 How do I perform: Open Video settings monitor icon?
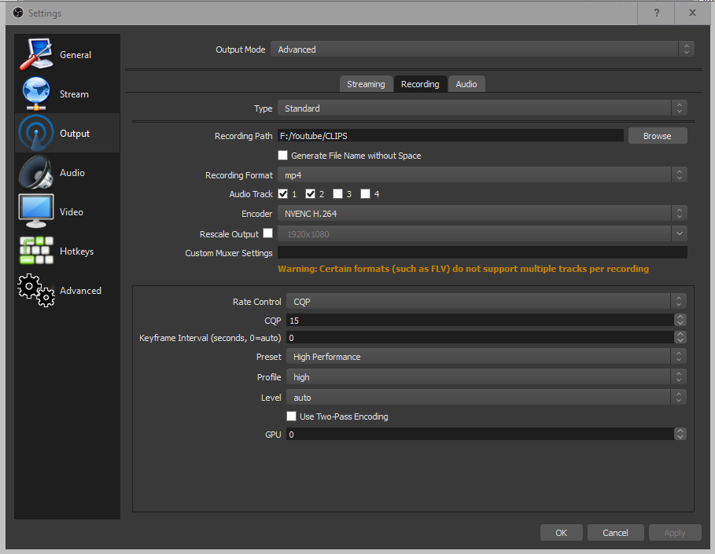[x=36, y=211]
